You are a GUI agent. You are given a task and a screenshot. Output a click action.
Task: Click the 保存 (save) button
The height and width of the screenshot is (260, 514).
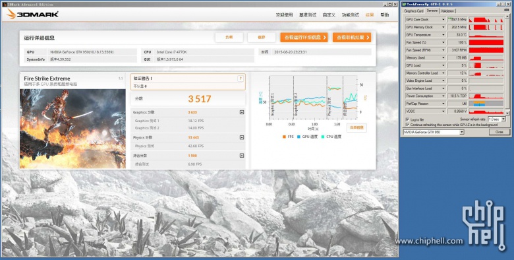[261, 38]
